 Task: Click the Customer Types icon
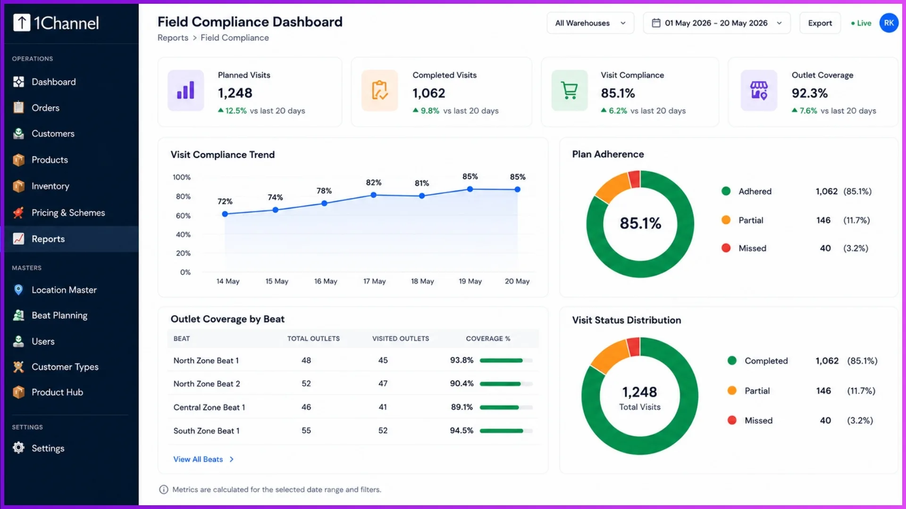(x=18, y=367)
